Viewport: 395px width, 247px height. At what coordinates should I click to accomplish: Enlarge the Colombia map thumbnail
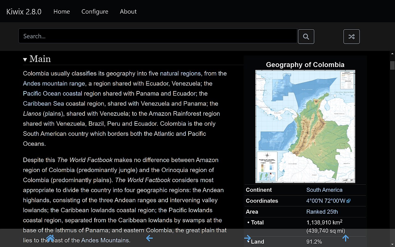coord(305,126)
